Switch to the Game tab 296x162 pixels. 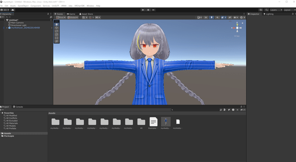pos(71,14)
